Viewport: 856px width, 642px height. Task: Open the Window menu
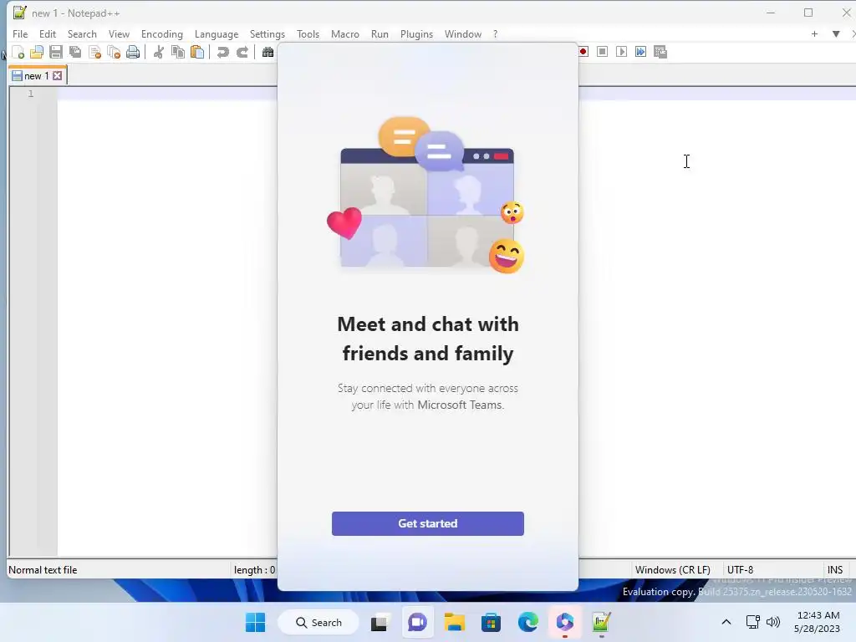(462, 33)
